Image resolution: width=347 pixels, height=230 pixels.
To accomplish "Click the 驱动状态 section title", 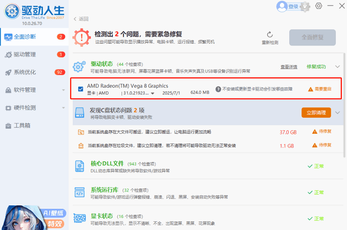I will (102, 64).
